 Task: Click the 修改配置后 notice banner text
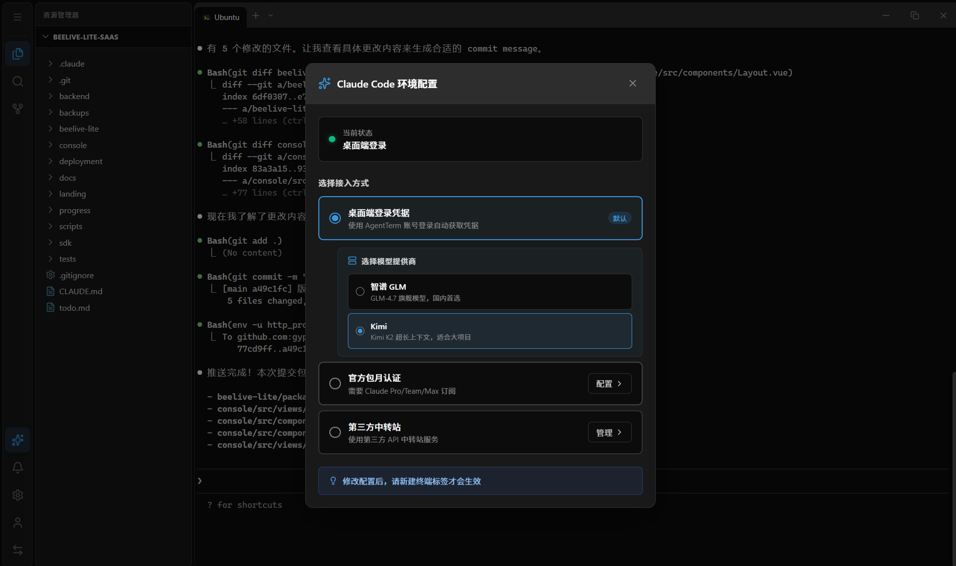(x=411, y=481)
